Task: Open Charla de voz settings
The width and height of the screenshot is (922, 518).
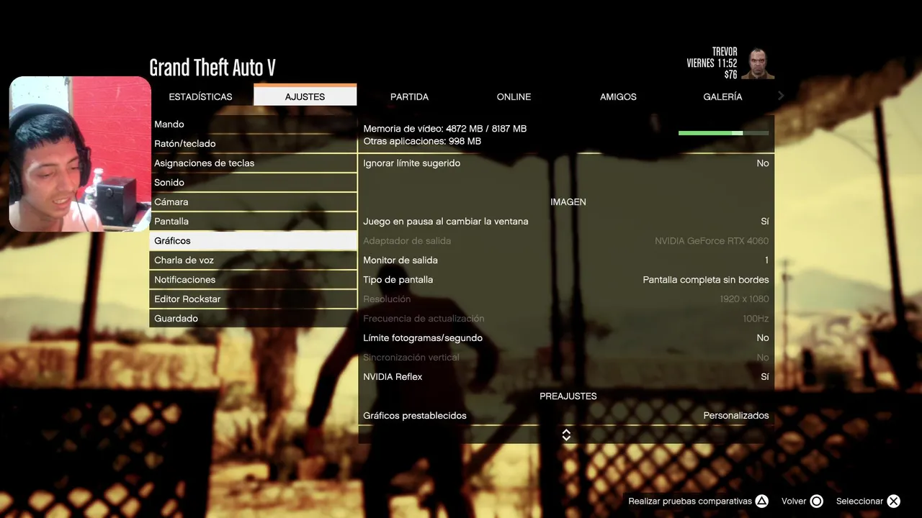Action: (253, 260)
